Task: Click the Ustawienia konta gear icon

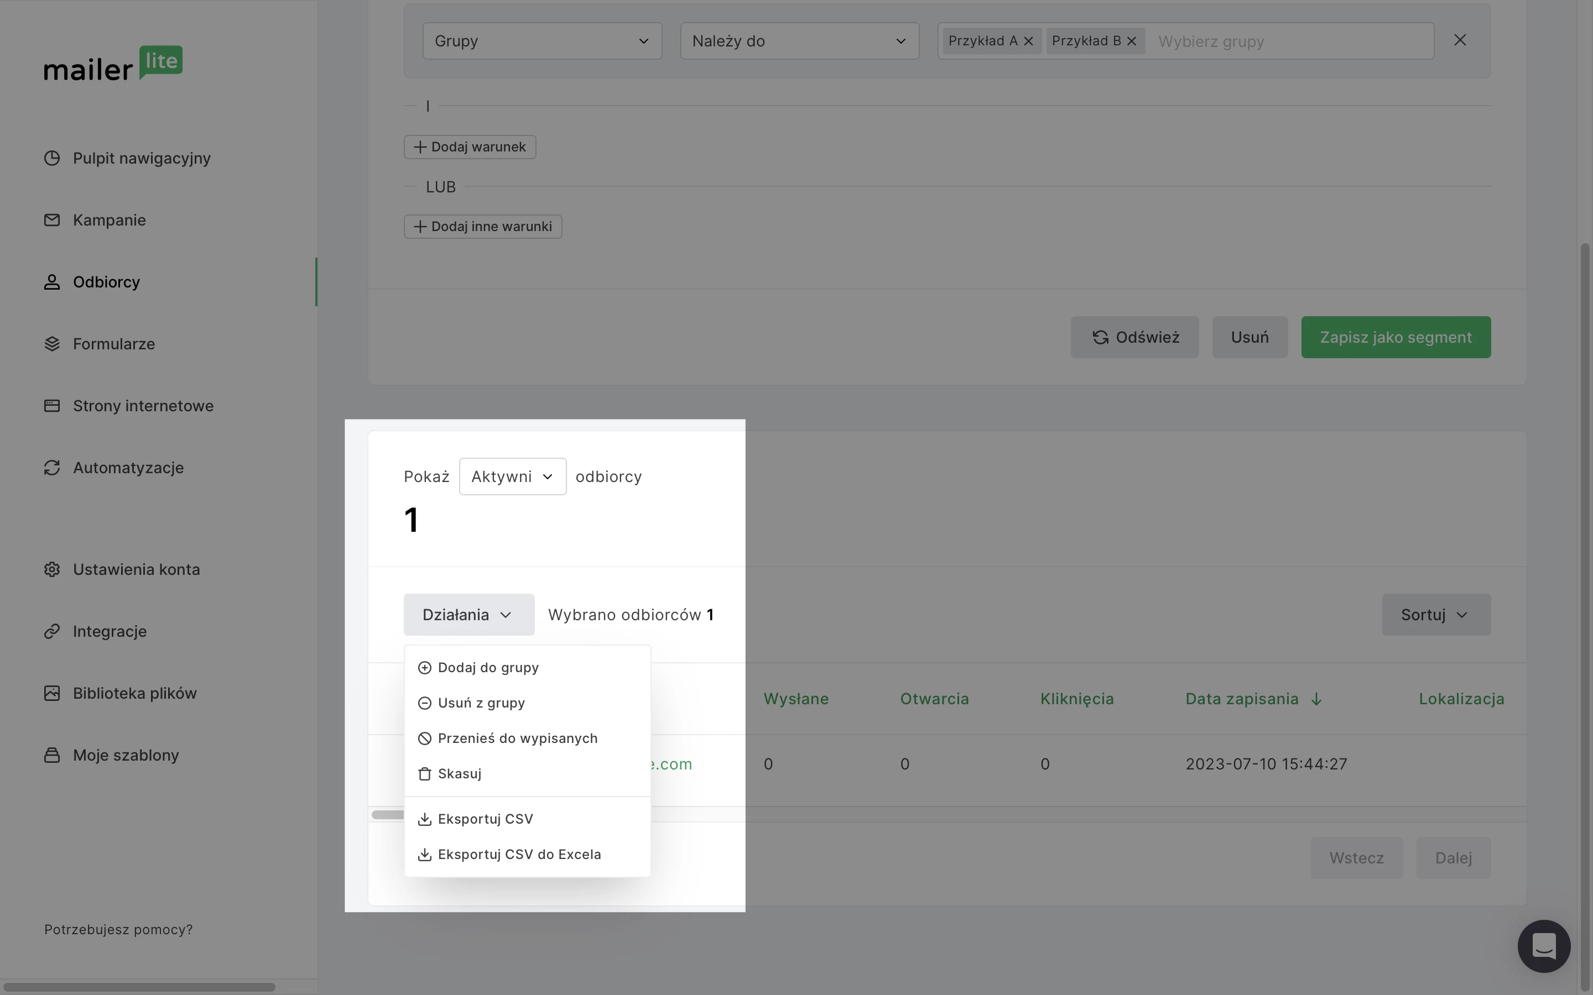Action: point(52,569)
